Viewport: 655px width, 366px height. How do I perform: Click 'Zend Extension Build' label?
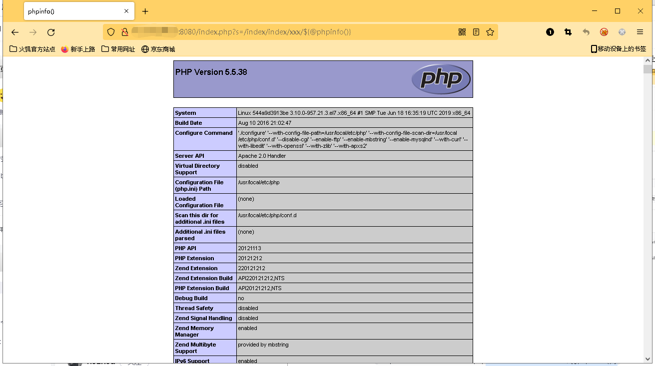(x=204, y=278)
